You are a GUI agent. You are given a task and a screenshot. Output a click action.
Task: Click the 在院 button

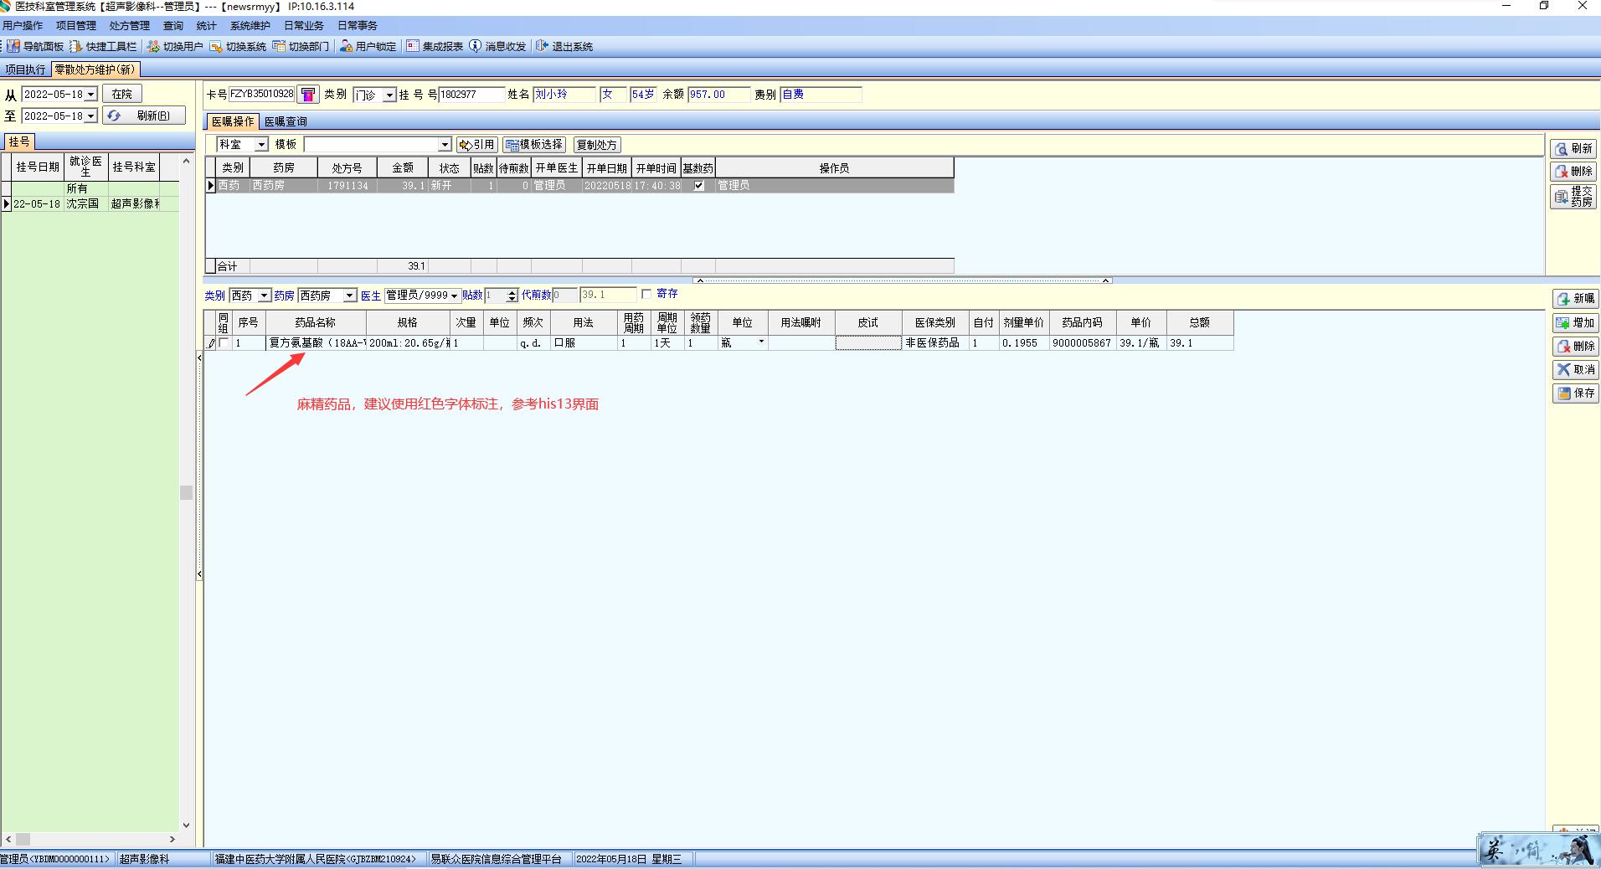pos(122,95)
